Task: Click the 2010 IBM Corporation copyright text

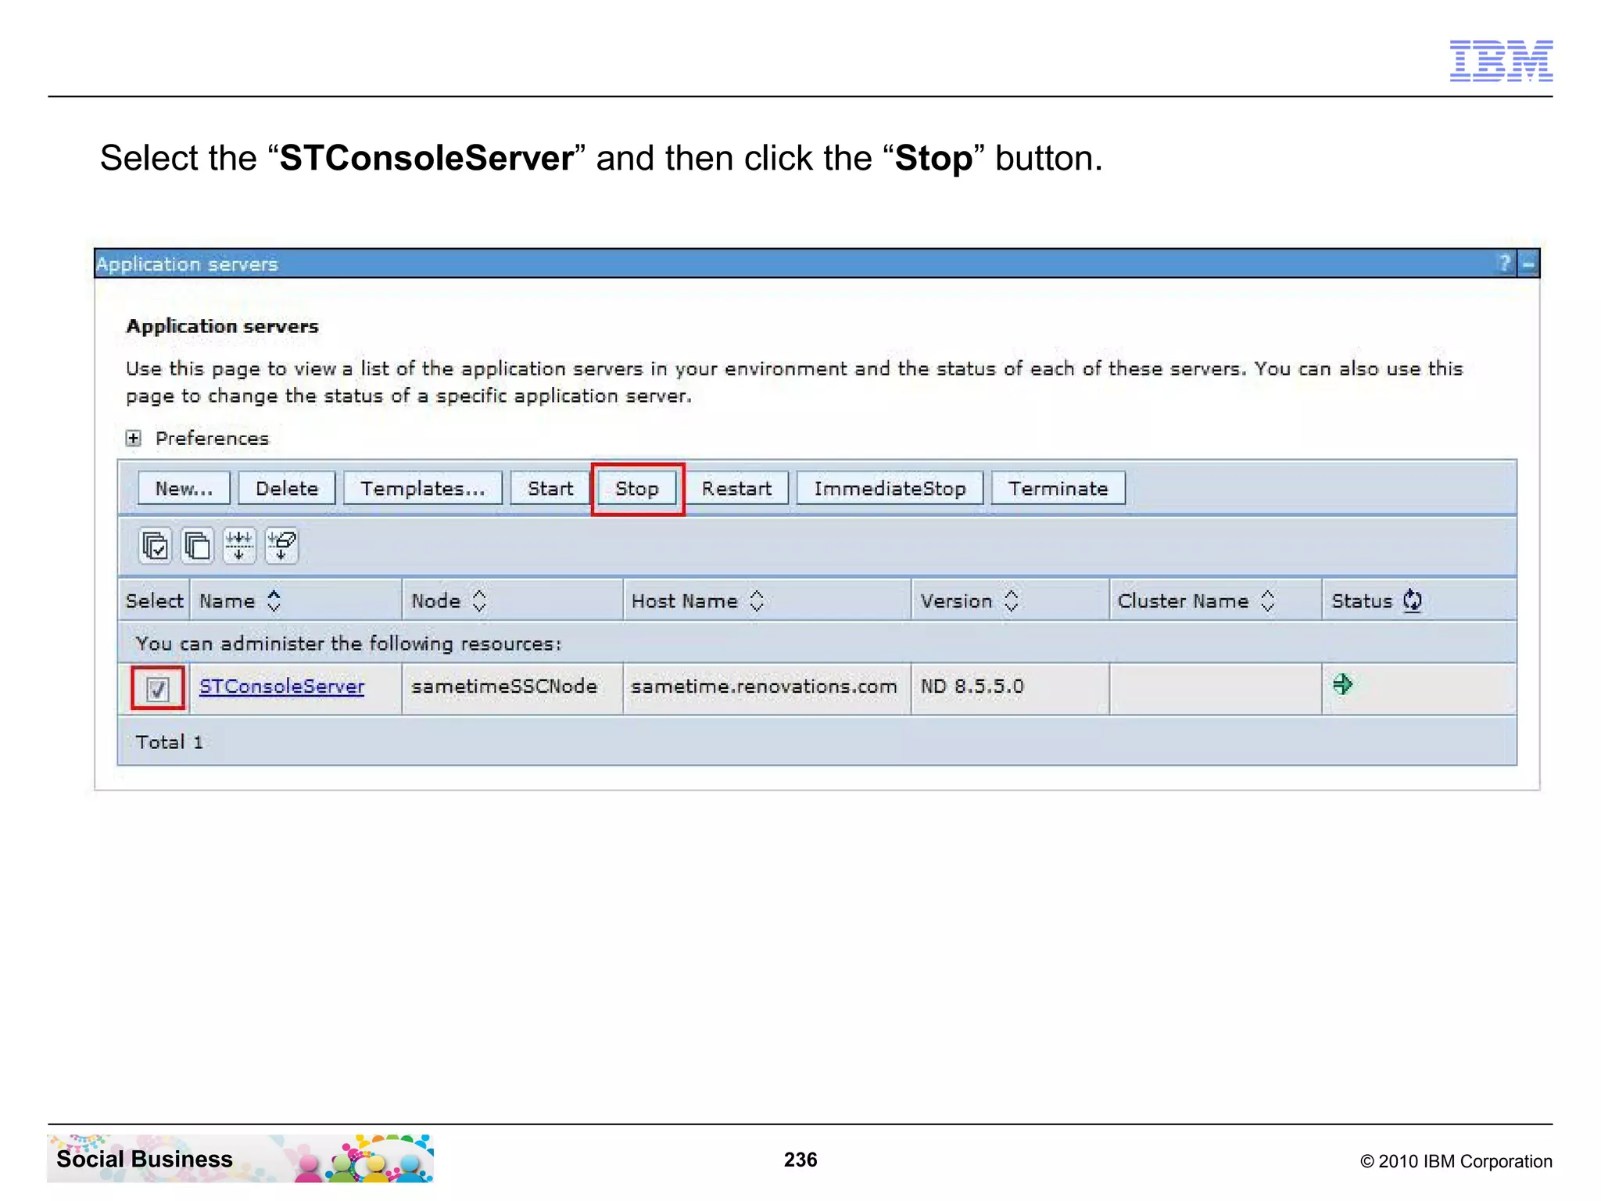Action: point(1456,1161)
